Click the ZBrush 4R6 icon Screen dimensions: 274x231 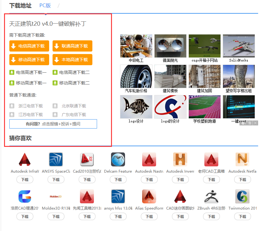pos(211,197)
